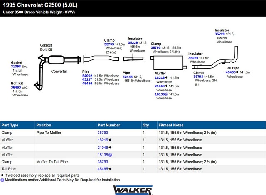Image resolution: width=266 pixels, height=195 pixels.
Task: Open Tail Pipe 45465 link in diagram
Action: [x=231, y=72]
